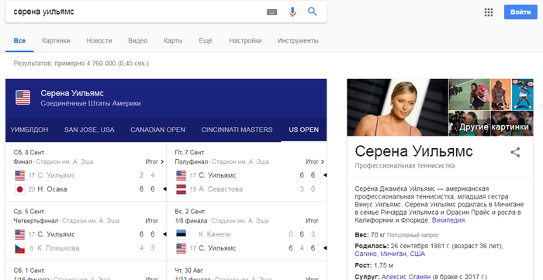Image resolution: width=543 pixels, height=280 pixels.
Task: Select the US OPEN tournament tab
Action: 304,130
